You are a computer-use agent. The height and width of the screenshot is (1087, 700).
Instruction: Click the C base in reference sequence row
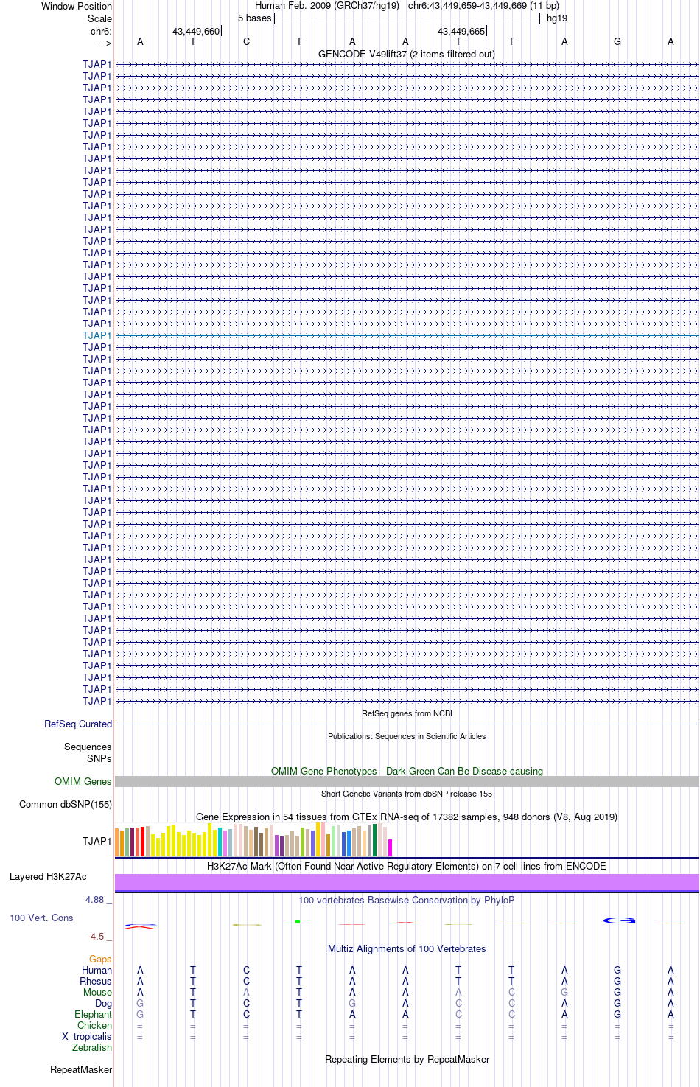pos(246,42)
